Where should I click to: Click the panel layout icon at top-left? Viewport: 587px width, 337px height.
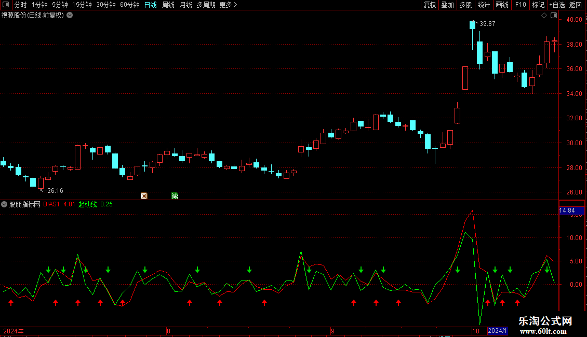click(x=6, y=5)
